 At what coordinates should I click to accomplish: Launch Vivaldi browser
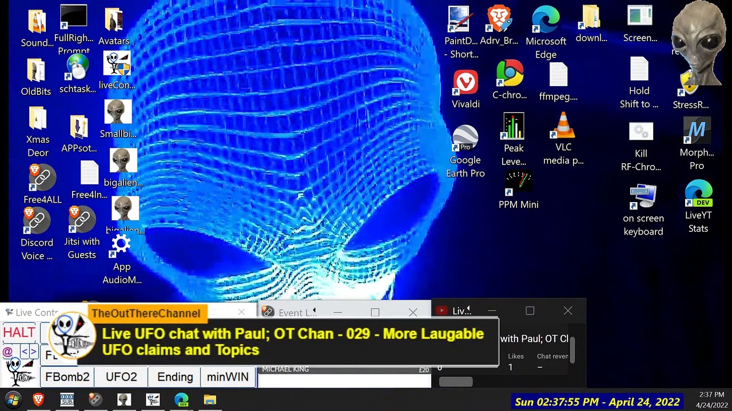coord(466,90)
